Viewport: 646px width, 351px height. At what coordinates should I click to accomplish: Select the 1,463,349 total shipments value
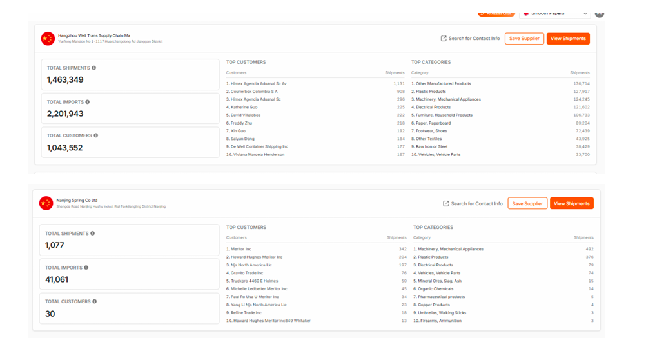pos(65,79)
